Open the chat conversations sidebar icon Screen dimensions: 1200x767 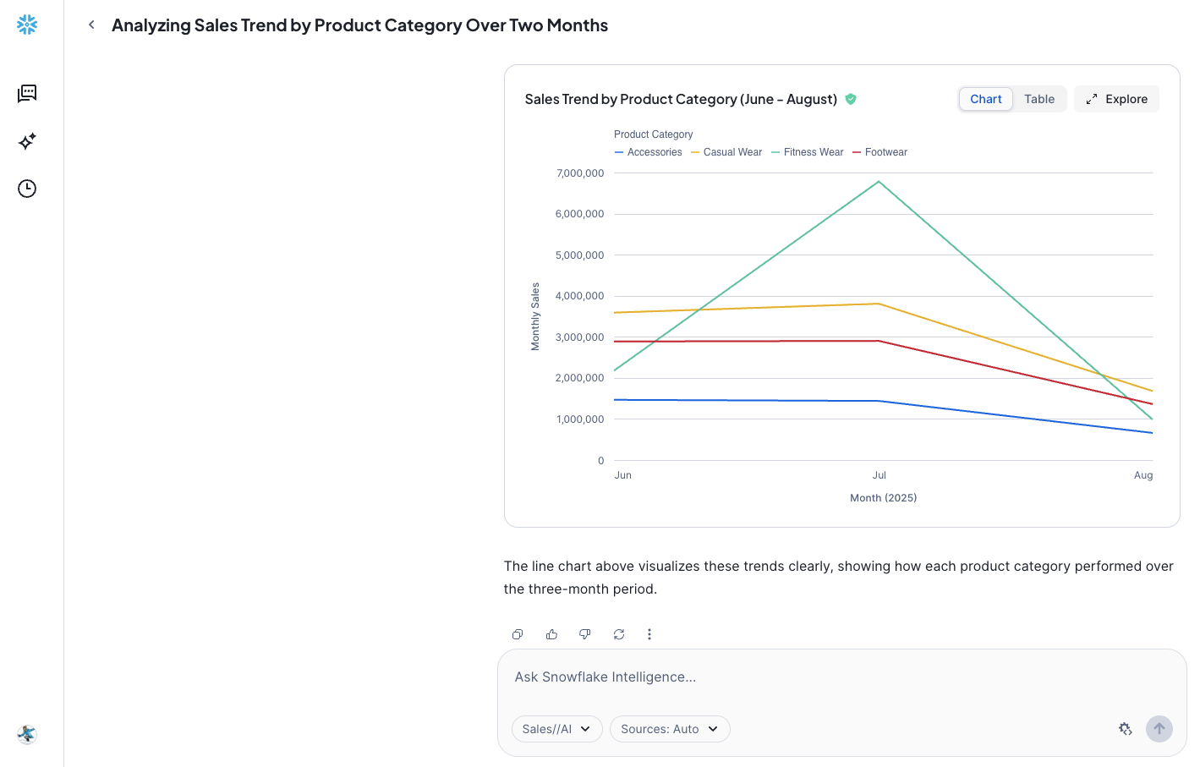[x=27, y=93]
